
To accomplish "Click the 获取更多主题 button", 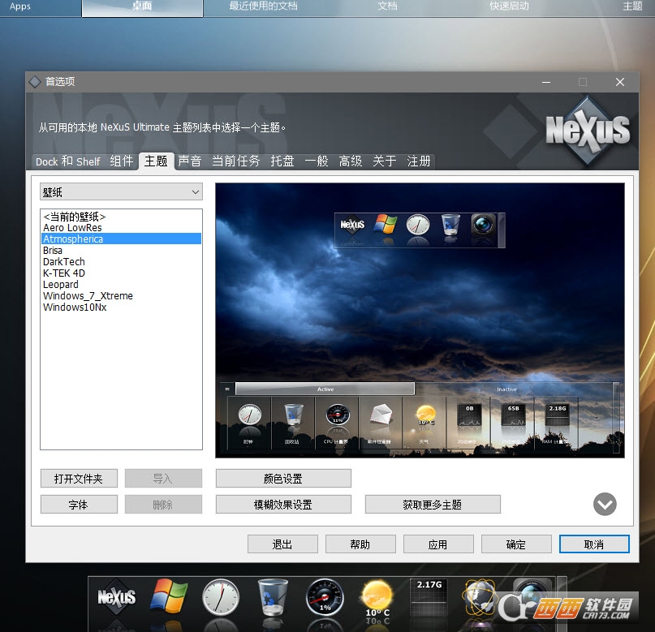I will [x=433, y=504].
